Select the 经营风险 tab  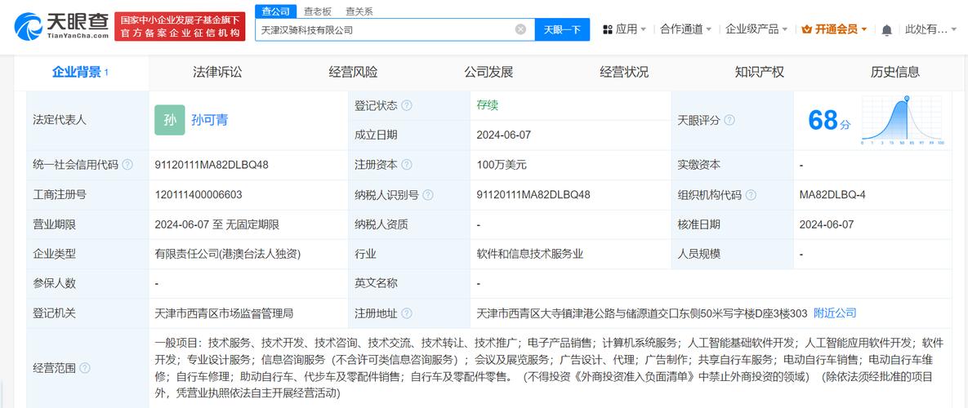coord(353,72)
